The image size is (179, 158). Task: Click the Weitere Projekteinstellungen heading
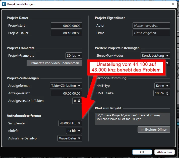117,48
